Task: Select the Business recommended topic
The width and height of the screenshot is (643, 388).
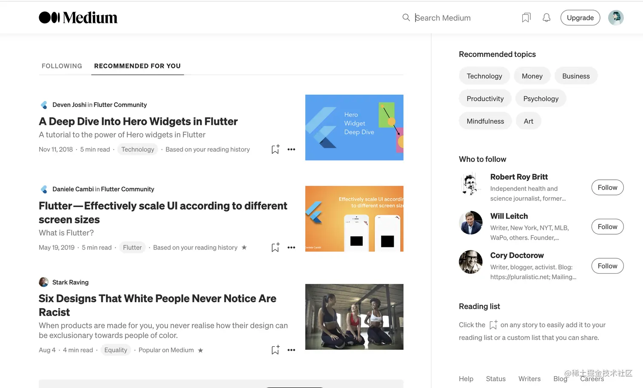Action: click(576, 76)
